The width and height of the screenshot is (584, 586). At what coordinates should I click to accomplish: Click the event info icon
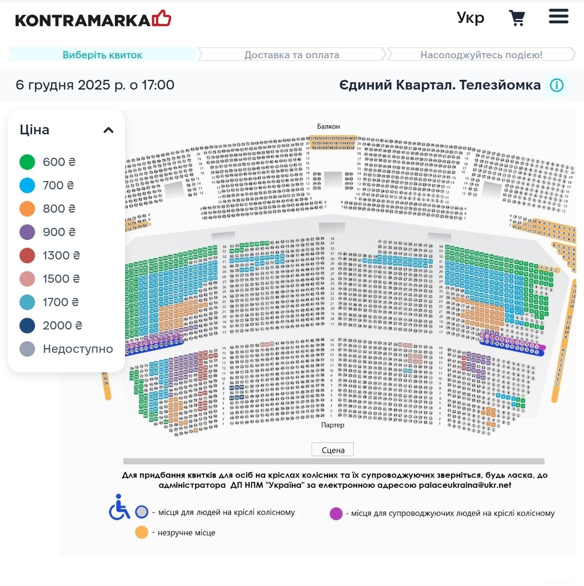pyautogui.click(x=557, y=85)
